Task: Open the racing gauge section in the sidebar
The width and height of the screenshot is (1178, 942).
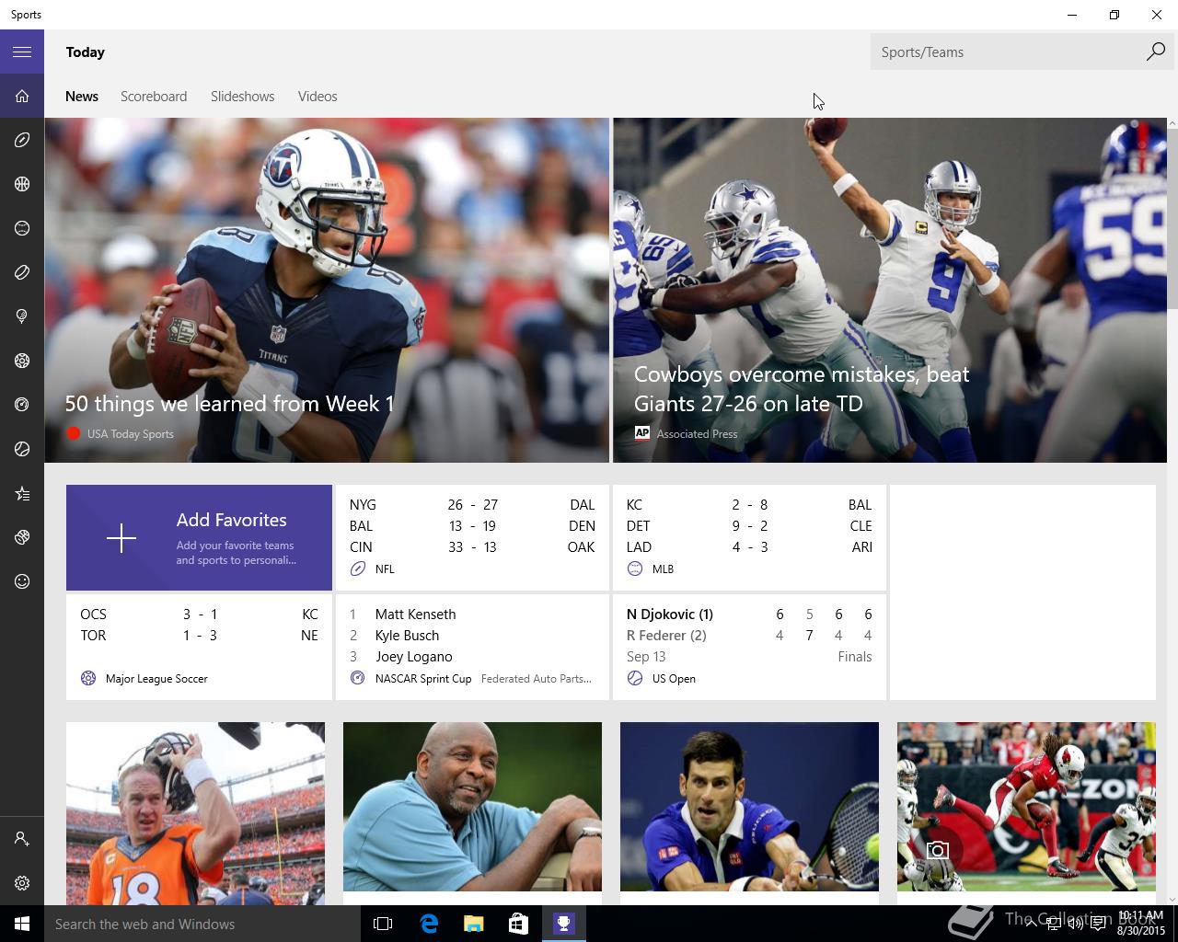Action: click(22, 405)
